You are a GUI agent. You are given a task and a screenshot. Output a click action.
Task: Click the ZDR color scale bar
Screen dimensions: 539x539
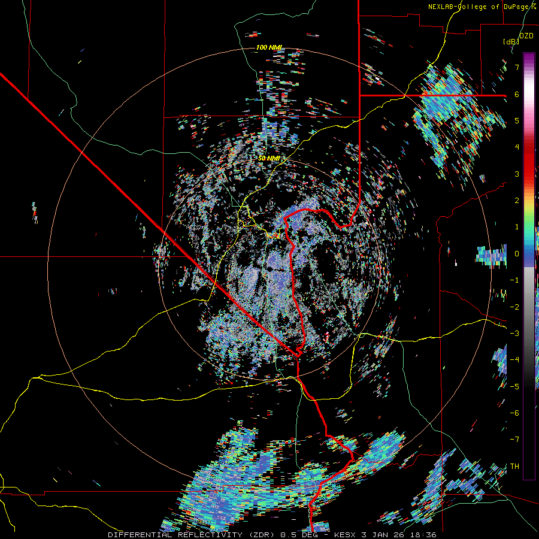coord(529,266)
